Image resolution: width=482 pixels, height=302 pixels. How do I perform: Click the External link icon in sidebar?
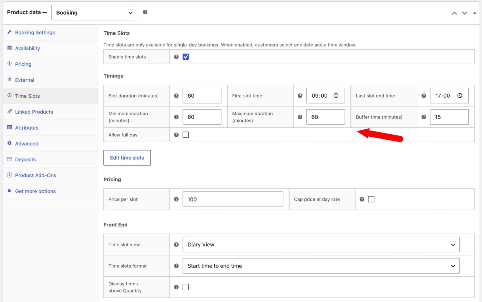[10, 80]
